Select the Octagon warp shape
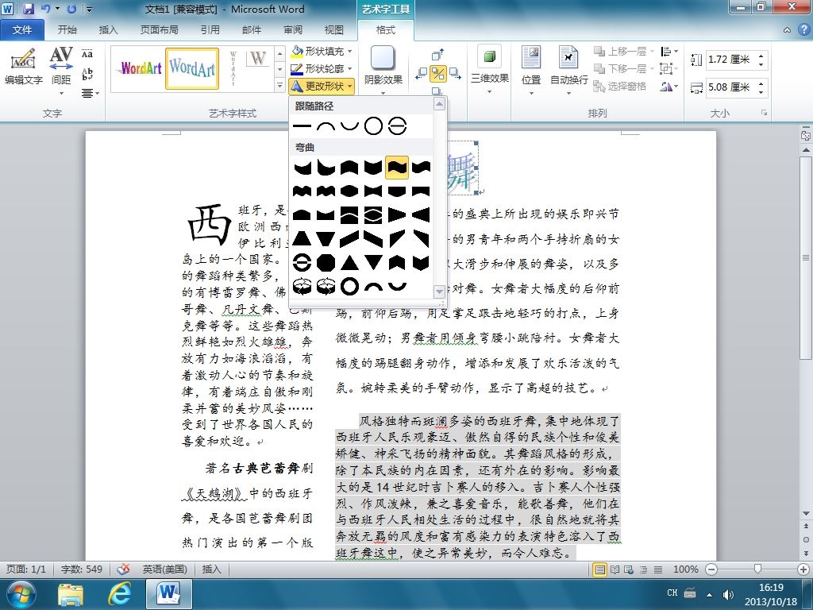 point(326,262)
